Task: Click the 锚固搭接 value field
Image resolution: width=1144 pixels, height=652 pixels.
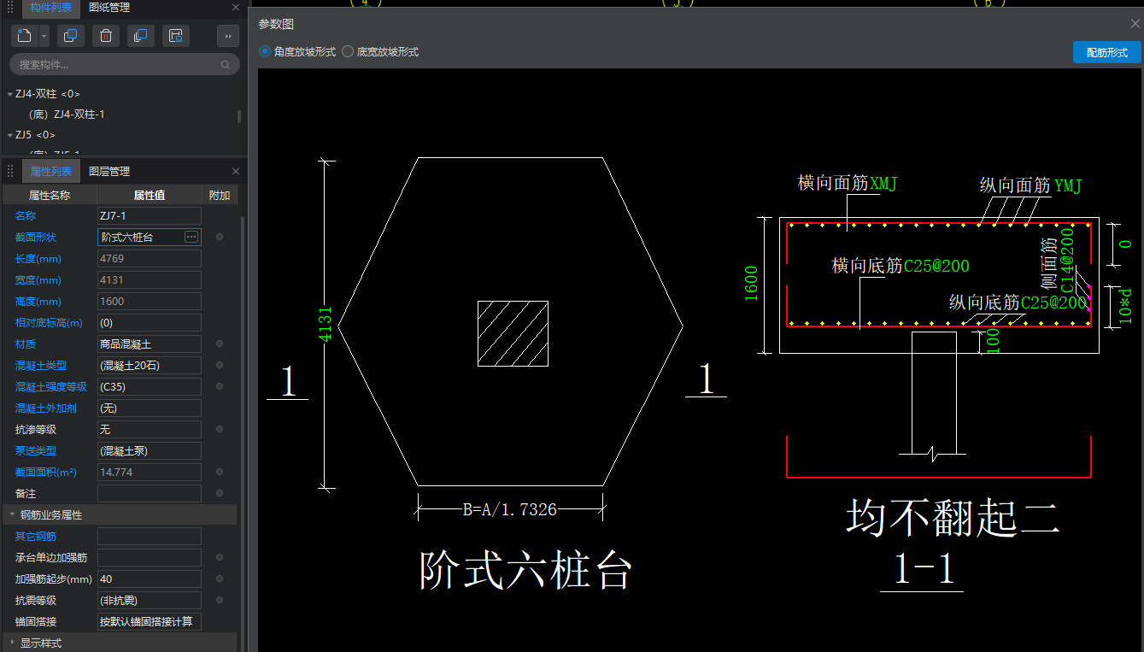Action: (150, 621)
